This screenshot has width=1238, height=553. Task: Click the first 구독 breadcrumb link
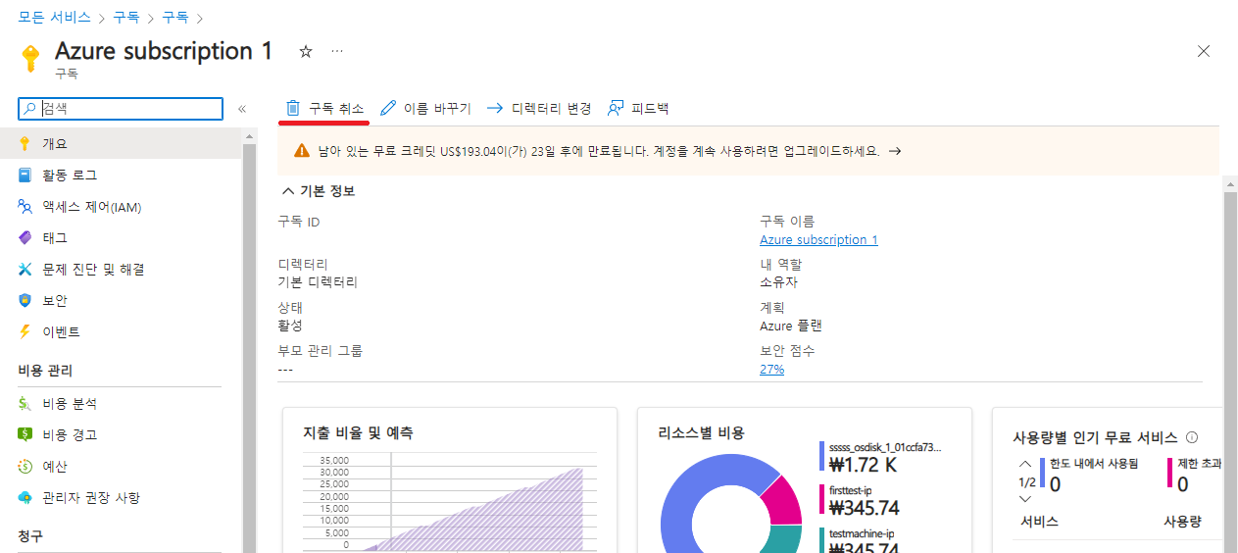126,18
